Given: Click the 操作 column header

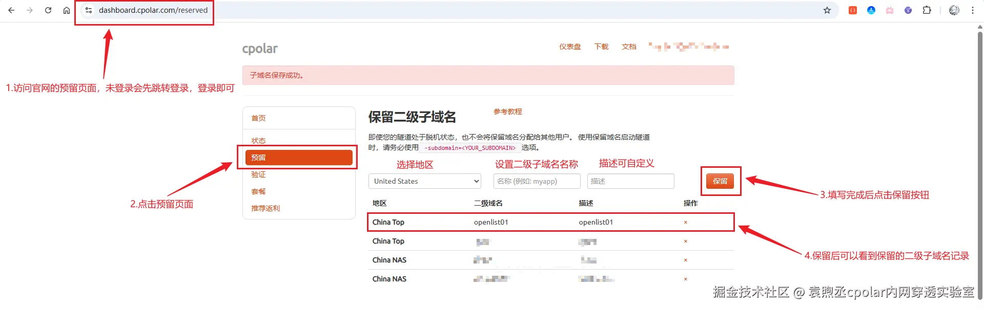Looking at the screenshot, I should 690,203.
